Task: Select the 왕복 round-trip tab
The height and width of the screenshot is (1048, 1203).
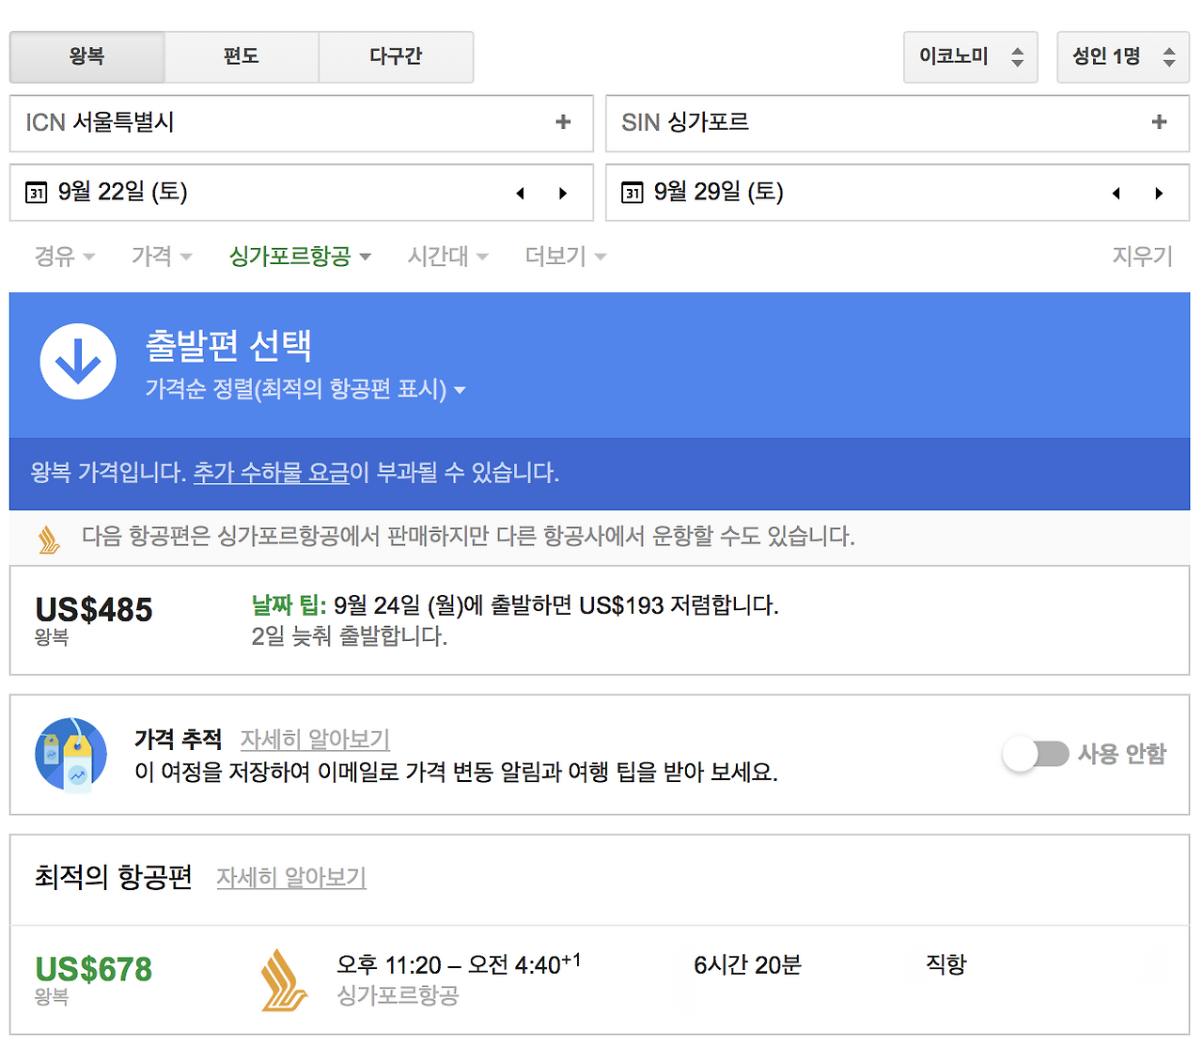Action: point(87,57)
